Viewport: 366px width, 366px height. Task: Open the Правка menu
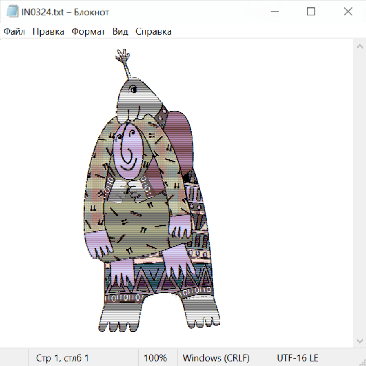[48, 32]
